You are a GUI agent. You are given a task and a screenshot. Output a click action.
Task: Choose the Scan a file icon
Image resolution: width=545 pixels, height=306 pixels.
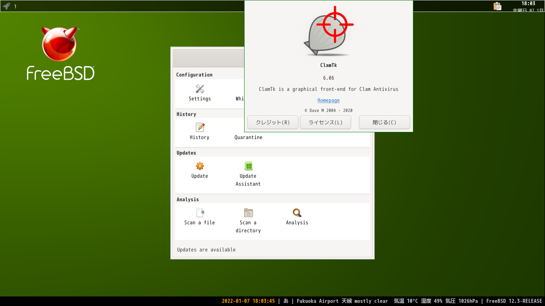coord(200,213)
